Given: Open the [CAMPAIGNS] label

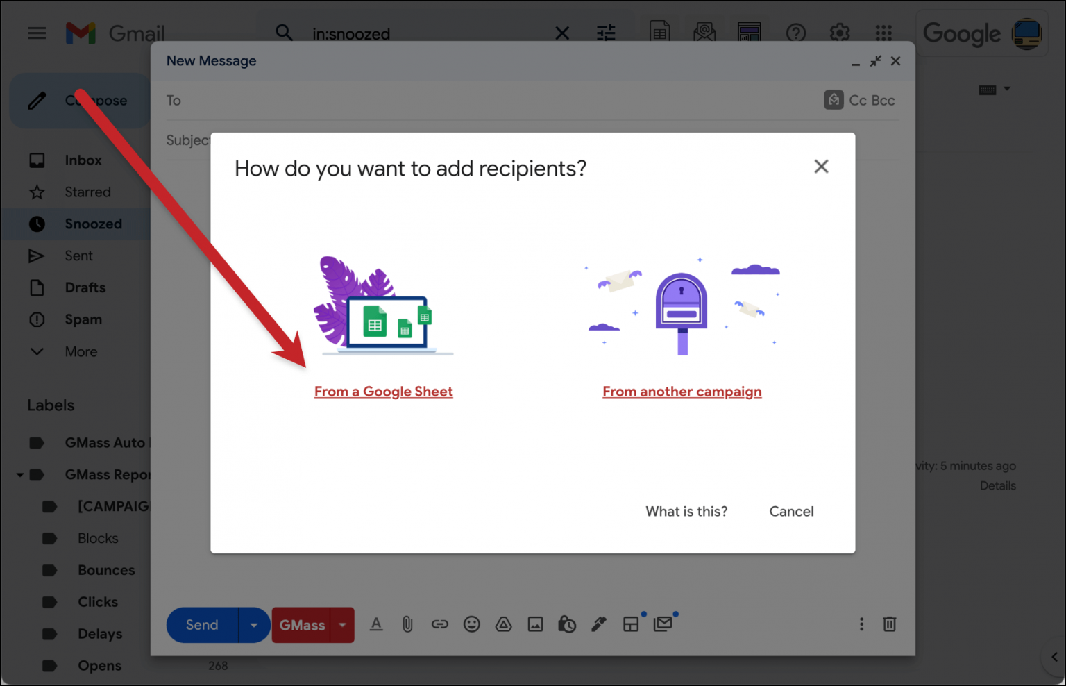Looking at the screenshot, I should [x=113, y=506].
